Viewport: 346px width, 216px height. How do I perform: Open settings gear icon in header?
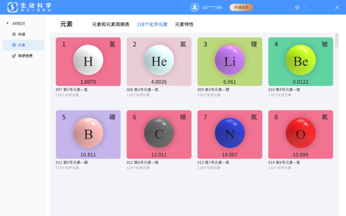coord(297,7)
